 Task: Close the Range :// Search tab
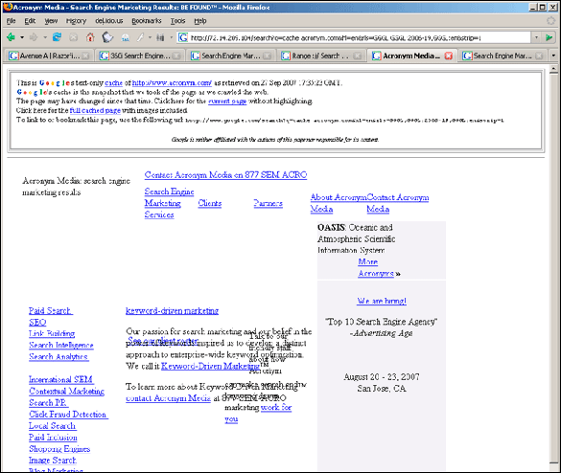click(x=357, y=56)
